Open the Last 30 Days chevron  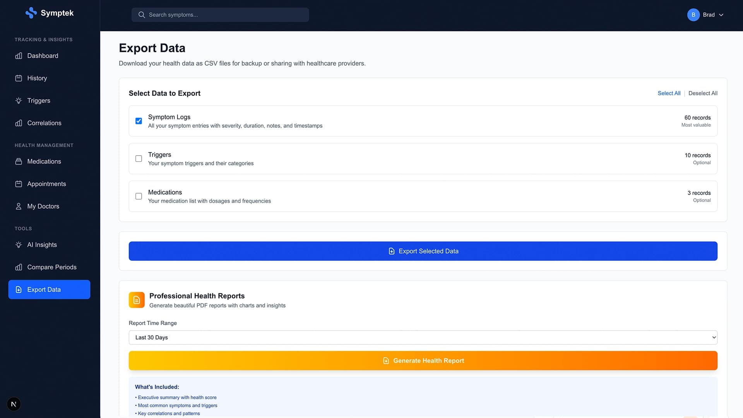[714, 337]
